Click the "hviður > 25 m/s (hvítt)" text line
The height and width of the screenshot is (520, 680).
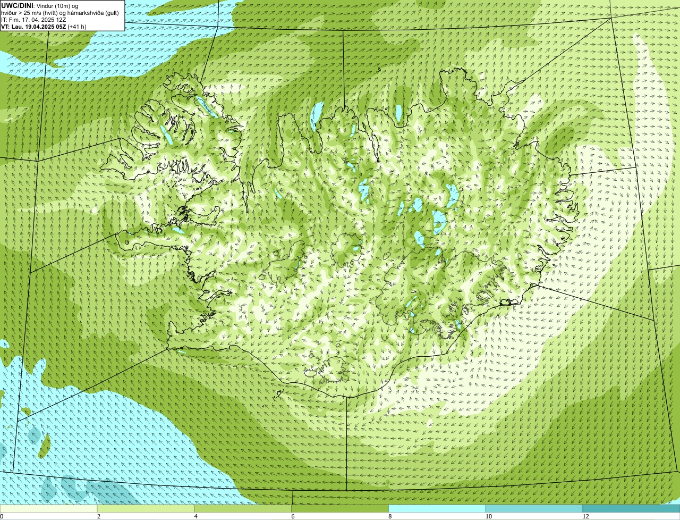60,13
